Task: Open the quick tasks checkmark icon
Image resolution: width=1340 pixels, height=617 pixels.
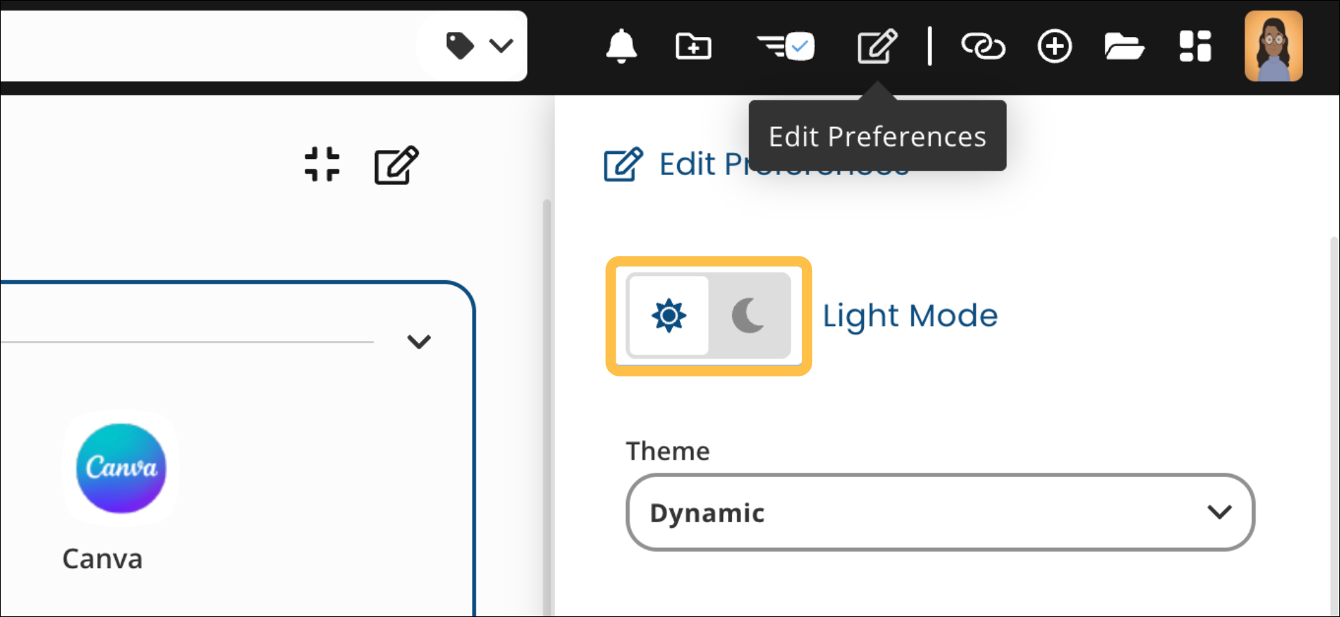Action: tap(786, 47)
